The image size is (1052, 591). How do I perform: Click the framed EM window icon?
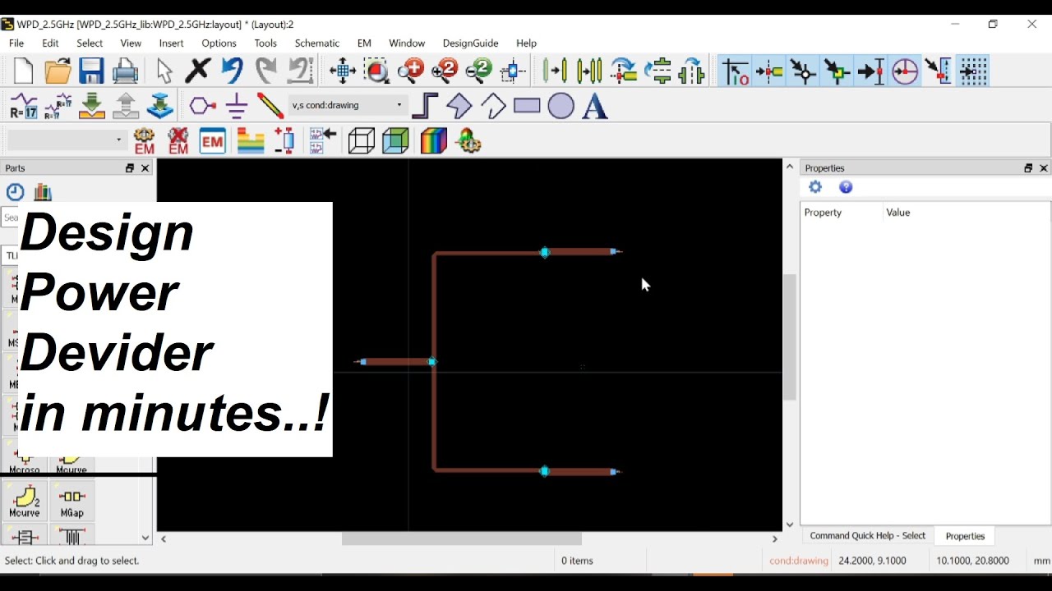click(212, 141)
